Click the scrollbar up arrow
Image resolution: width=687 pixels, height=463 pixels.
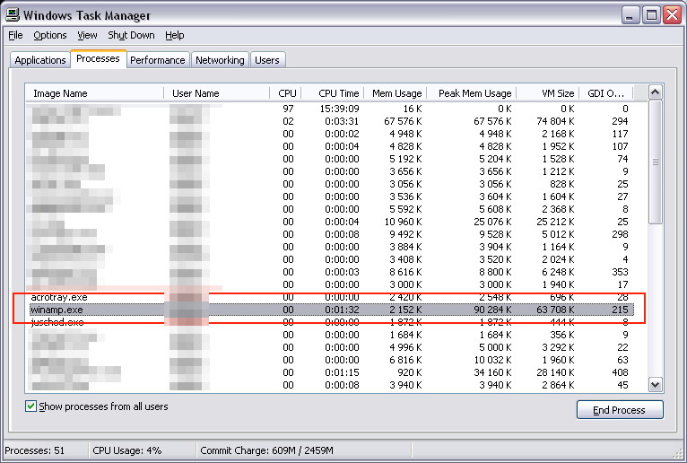coord(656,92)
